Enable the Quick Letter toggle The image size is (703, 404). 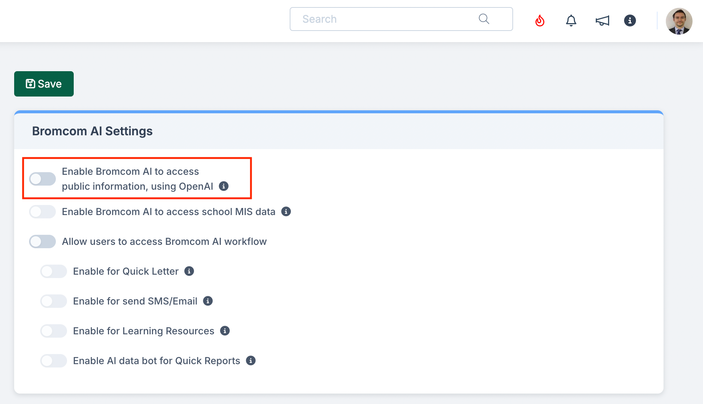[54, 271]
